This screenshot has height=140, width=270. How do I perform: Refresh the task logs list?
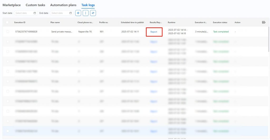93,13
